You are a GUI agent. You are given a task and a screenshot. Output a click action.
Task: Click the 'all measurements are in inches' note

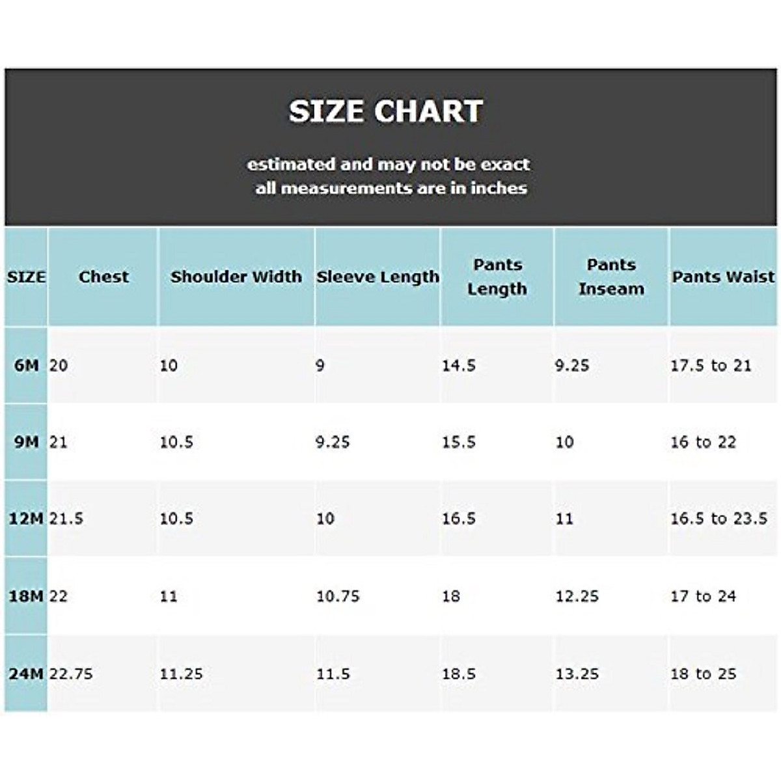391,188
